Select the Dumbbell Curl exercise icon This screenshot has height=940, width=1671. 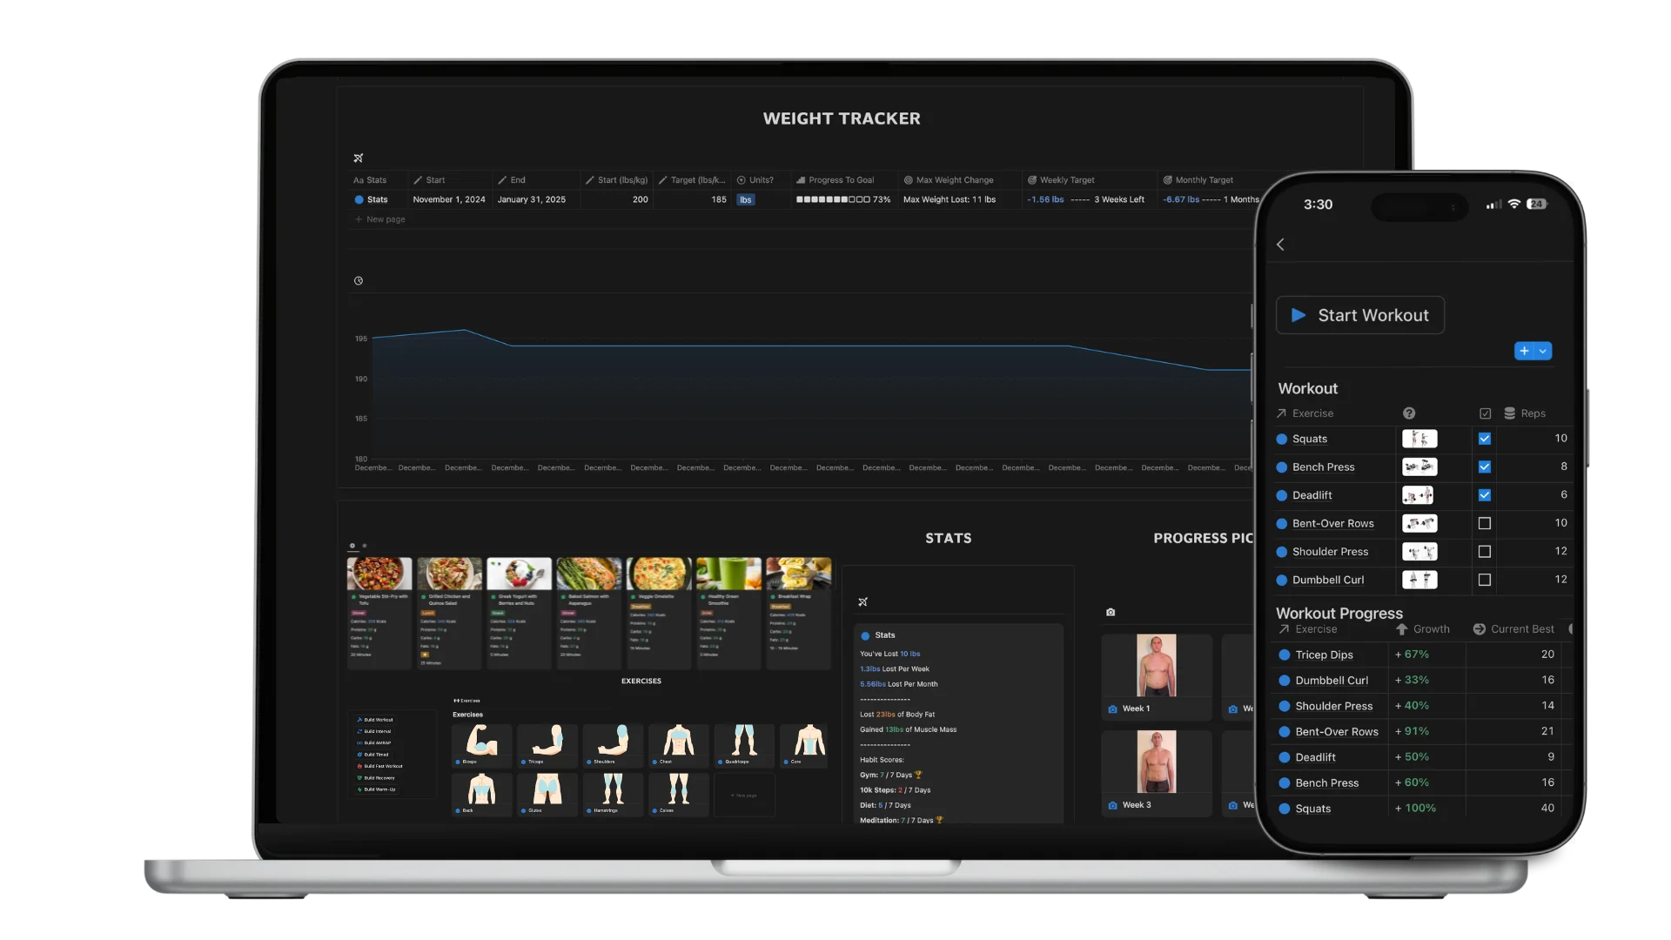point(1419,580)
